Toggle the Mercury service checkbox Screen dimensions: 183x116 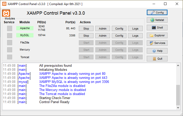(10, 50)
